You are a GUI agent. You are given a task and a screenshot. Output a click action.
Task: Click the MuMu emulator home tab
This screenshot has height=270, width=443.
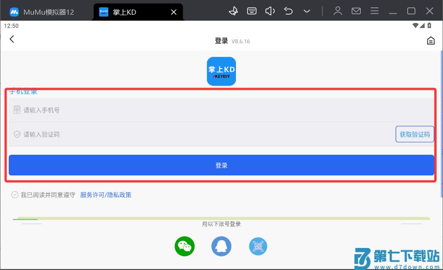pyautogui.click(x=42, y=12)
